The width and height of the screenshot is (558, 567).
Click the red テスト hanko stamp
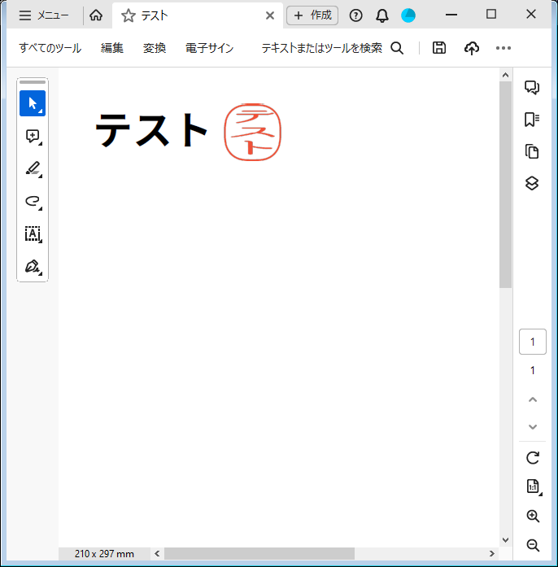click(252, 132)
